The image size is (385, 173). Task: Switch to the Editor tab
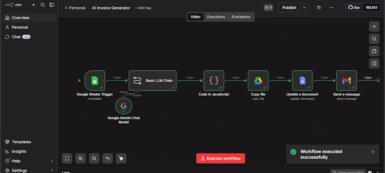point(196,17)
